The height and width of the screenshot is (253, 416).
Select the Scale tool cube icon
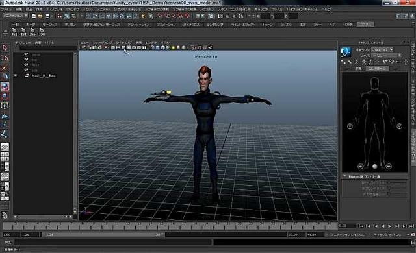pos(5,96)
